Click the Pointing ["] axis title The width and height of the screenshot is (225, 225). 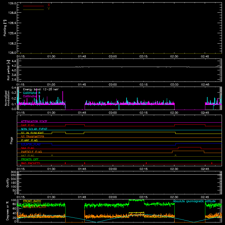coord(5,28)
